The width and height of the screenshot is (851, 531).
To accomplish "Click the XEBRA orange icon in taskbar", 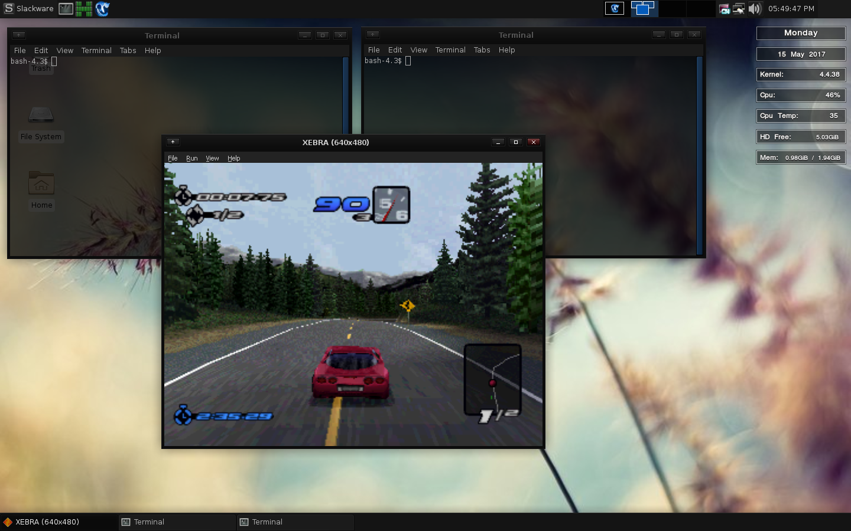I will coord(8,522).
